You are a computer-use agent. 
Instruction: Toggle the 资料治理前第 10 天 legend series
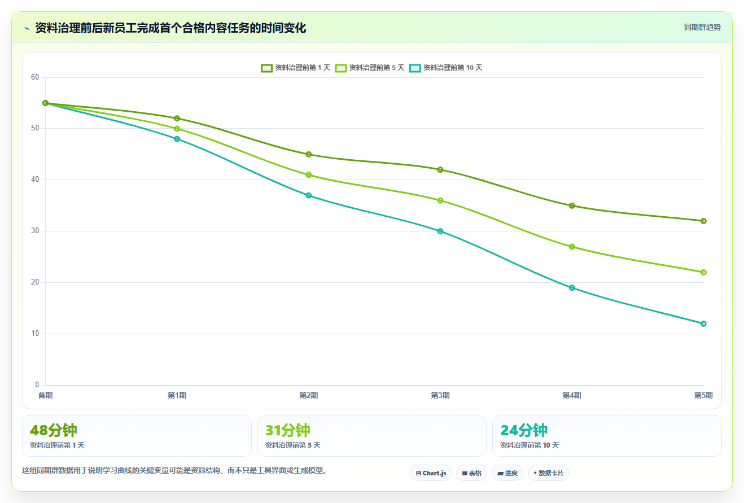[445, 68]
